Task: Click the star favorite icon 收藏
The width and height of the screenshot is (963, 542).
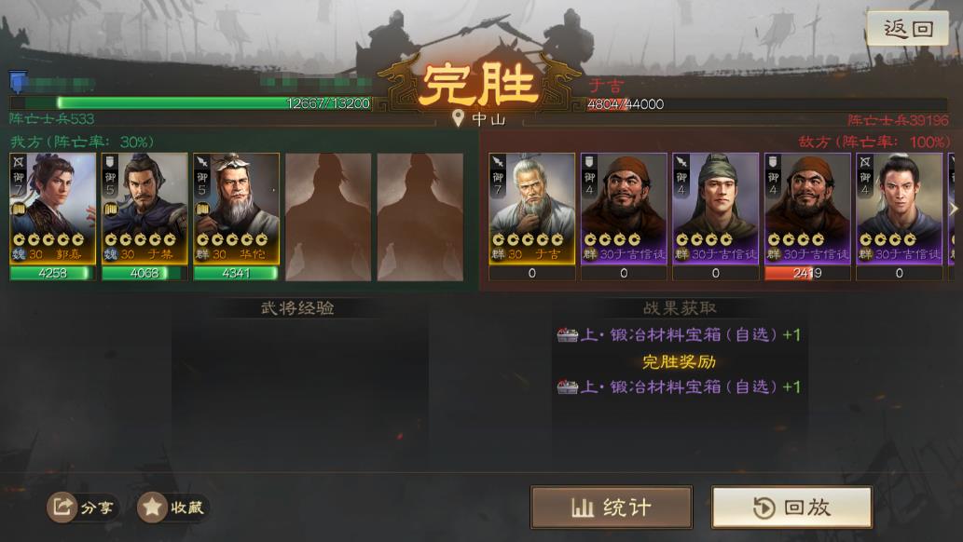Action: coord(152,507)
